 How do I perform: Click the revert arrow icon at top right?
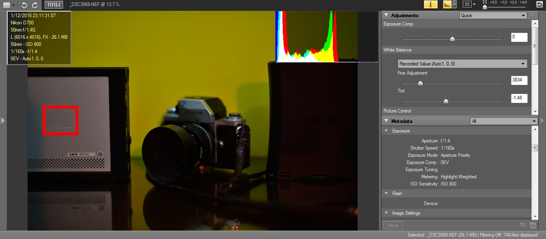coord(539,4)
